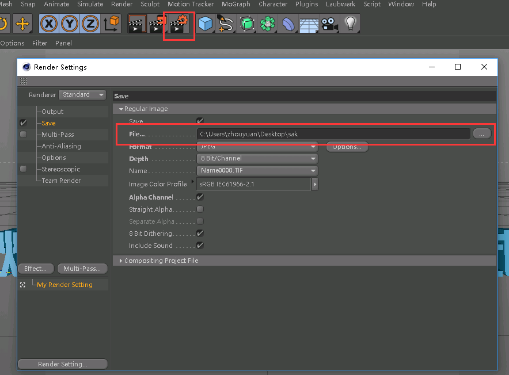
Task: Click the file path input field
Action: pos(333,134)
